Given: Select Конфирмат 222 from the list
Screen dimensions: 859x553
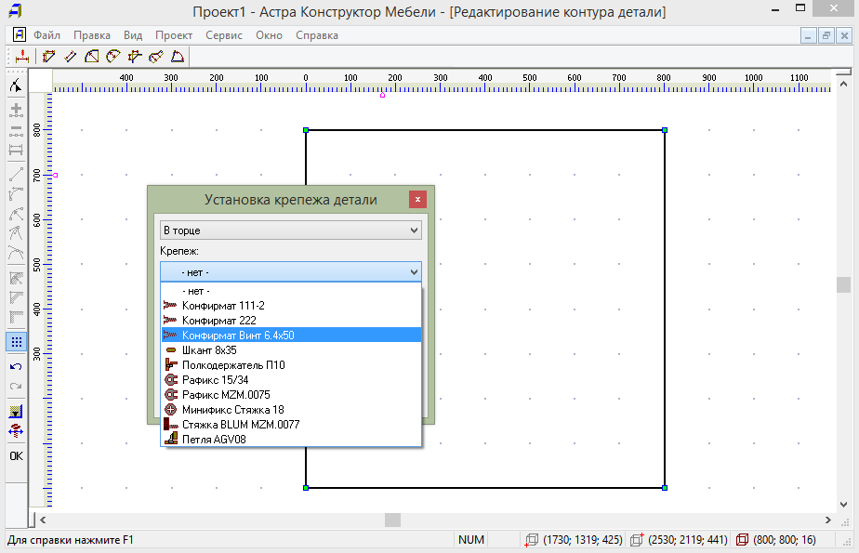Looking at the screenshot, I should [291, 321].
